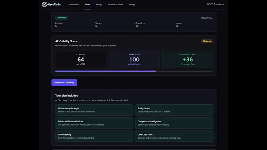This screenshot has height=150, width=267.
Task: Open the Advanced Schema Builder card
Action: coord(94,123)
